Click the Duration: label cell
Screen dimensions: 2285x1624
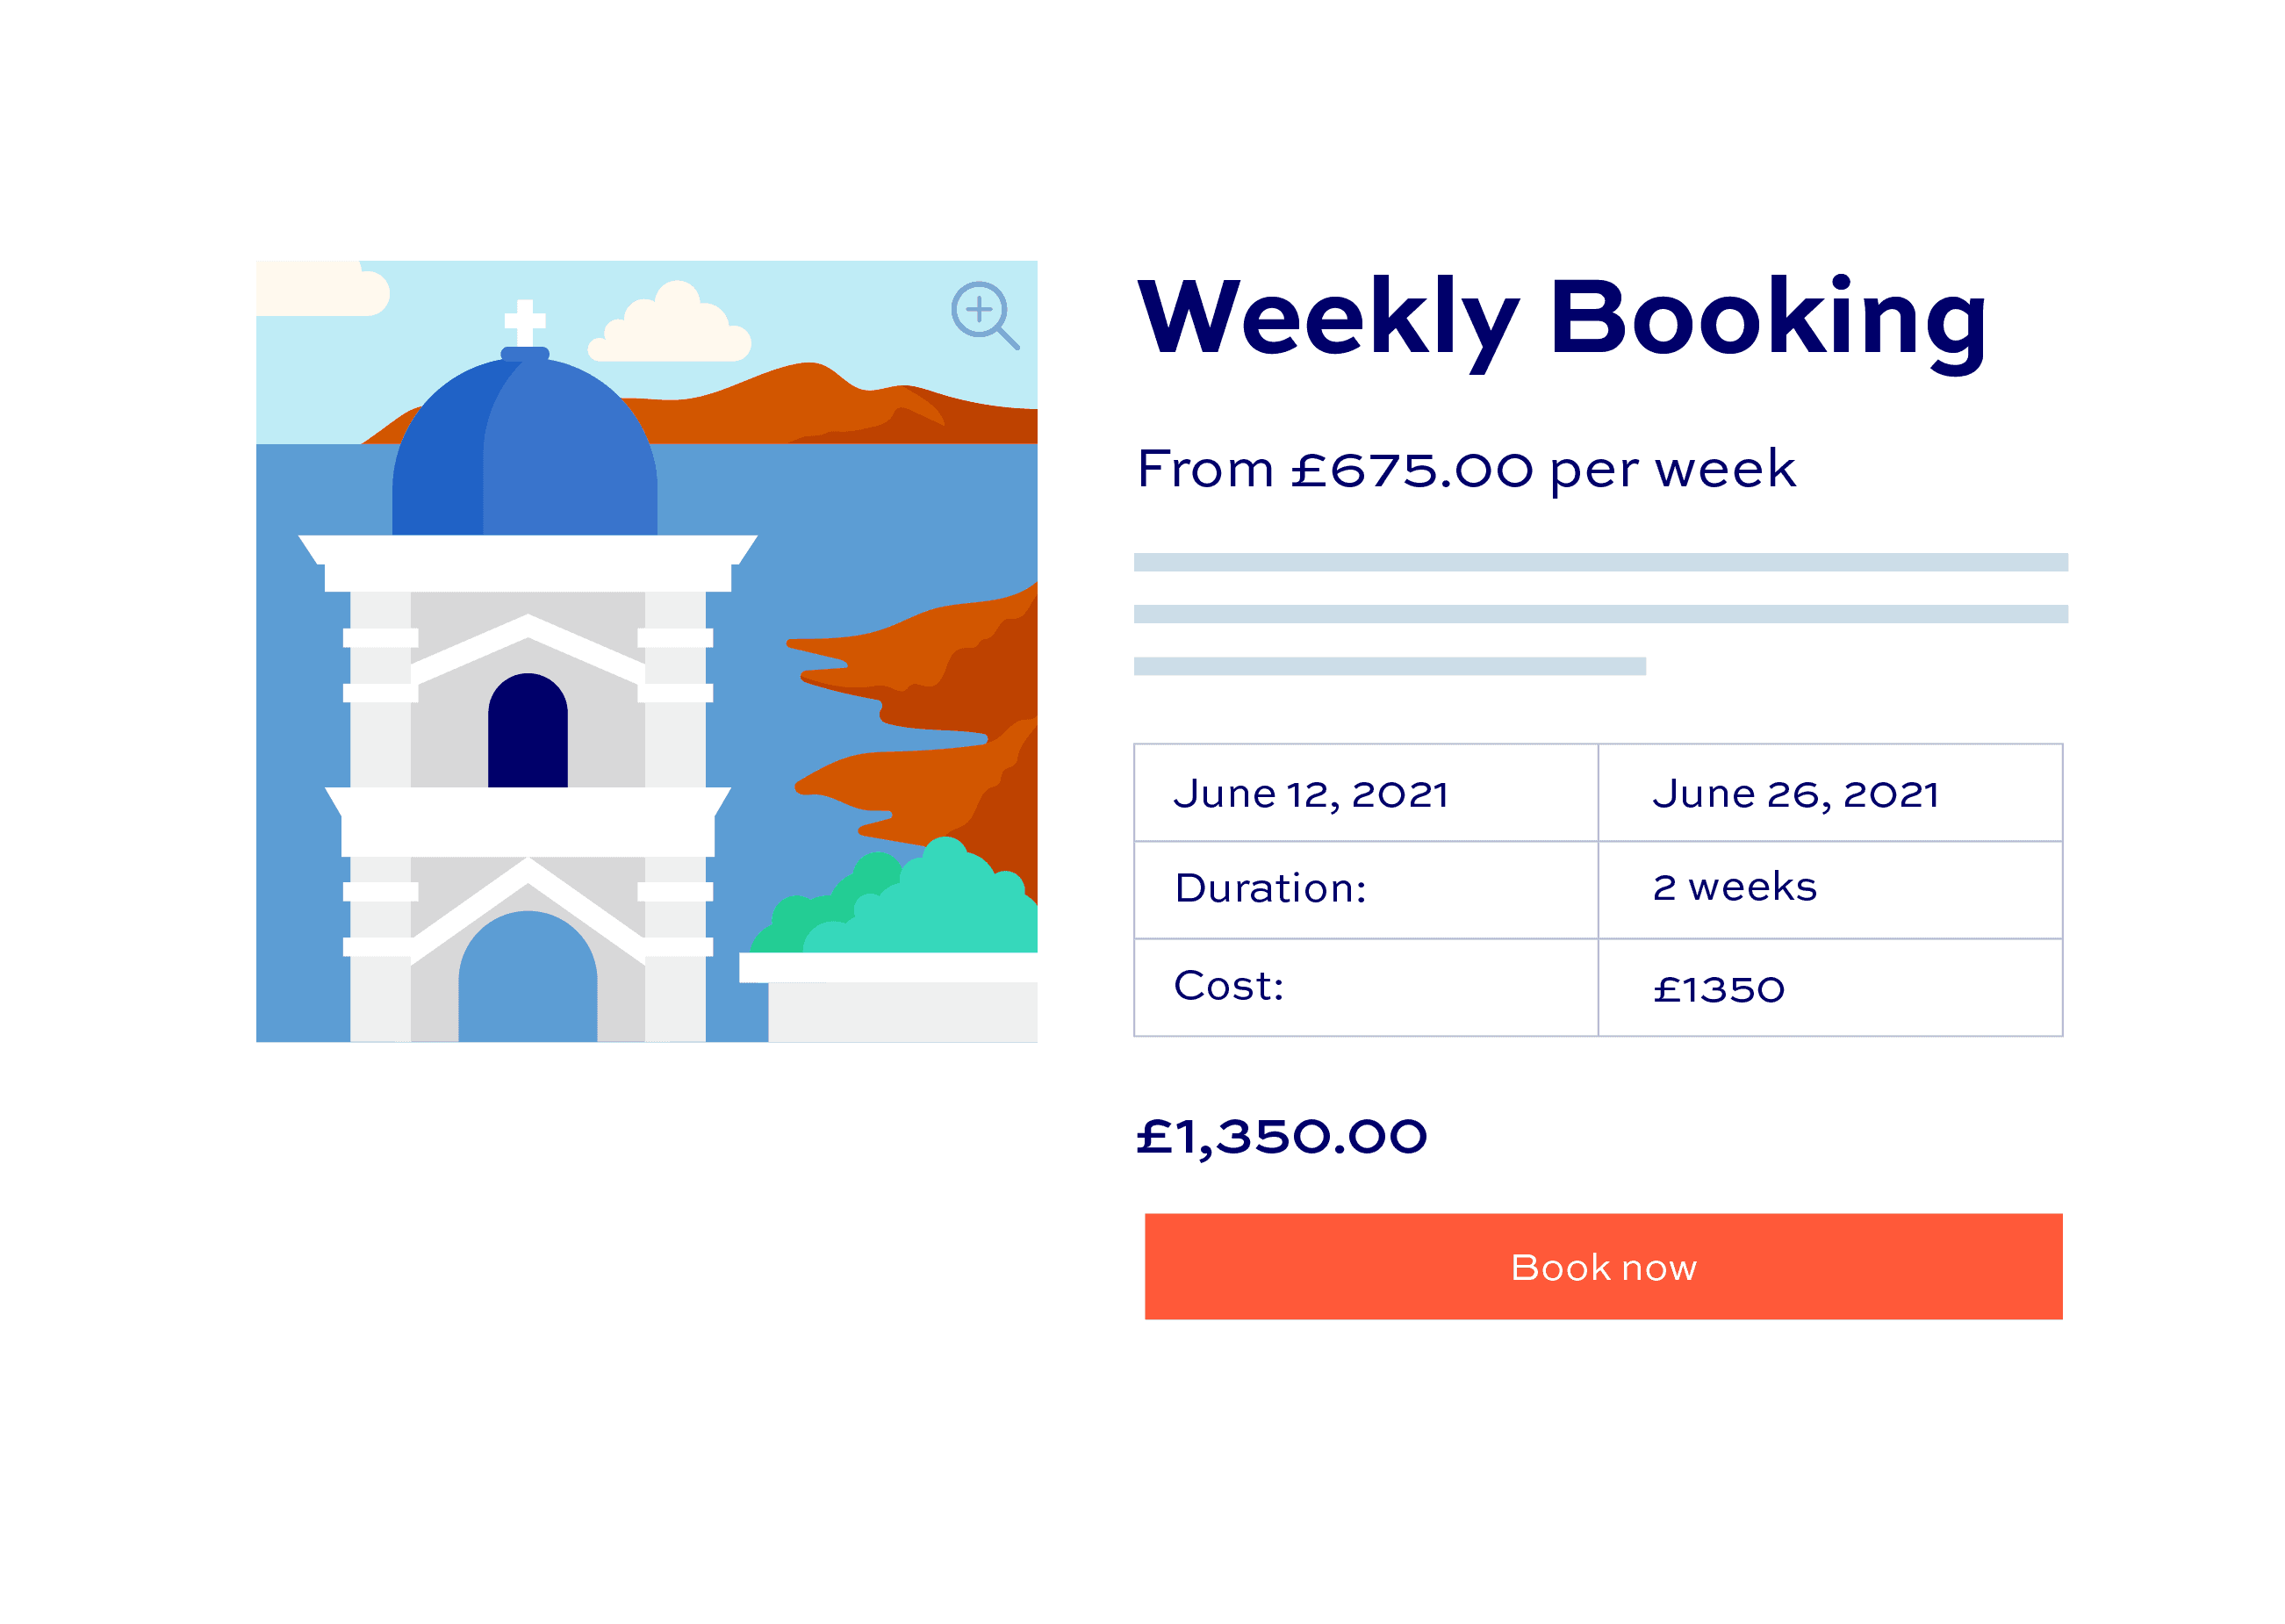pos(1366,889)
